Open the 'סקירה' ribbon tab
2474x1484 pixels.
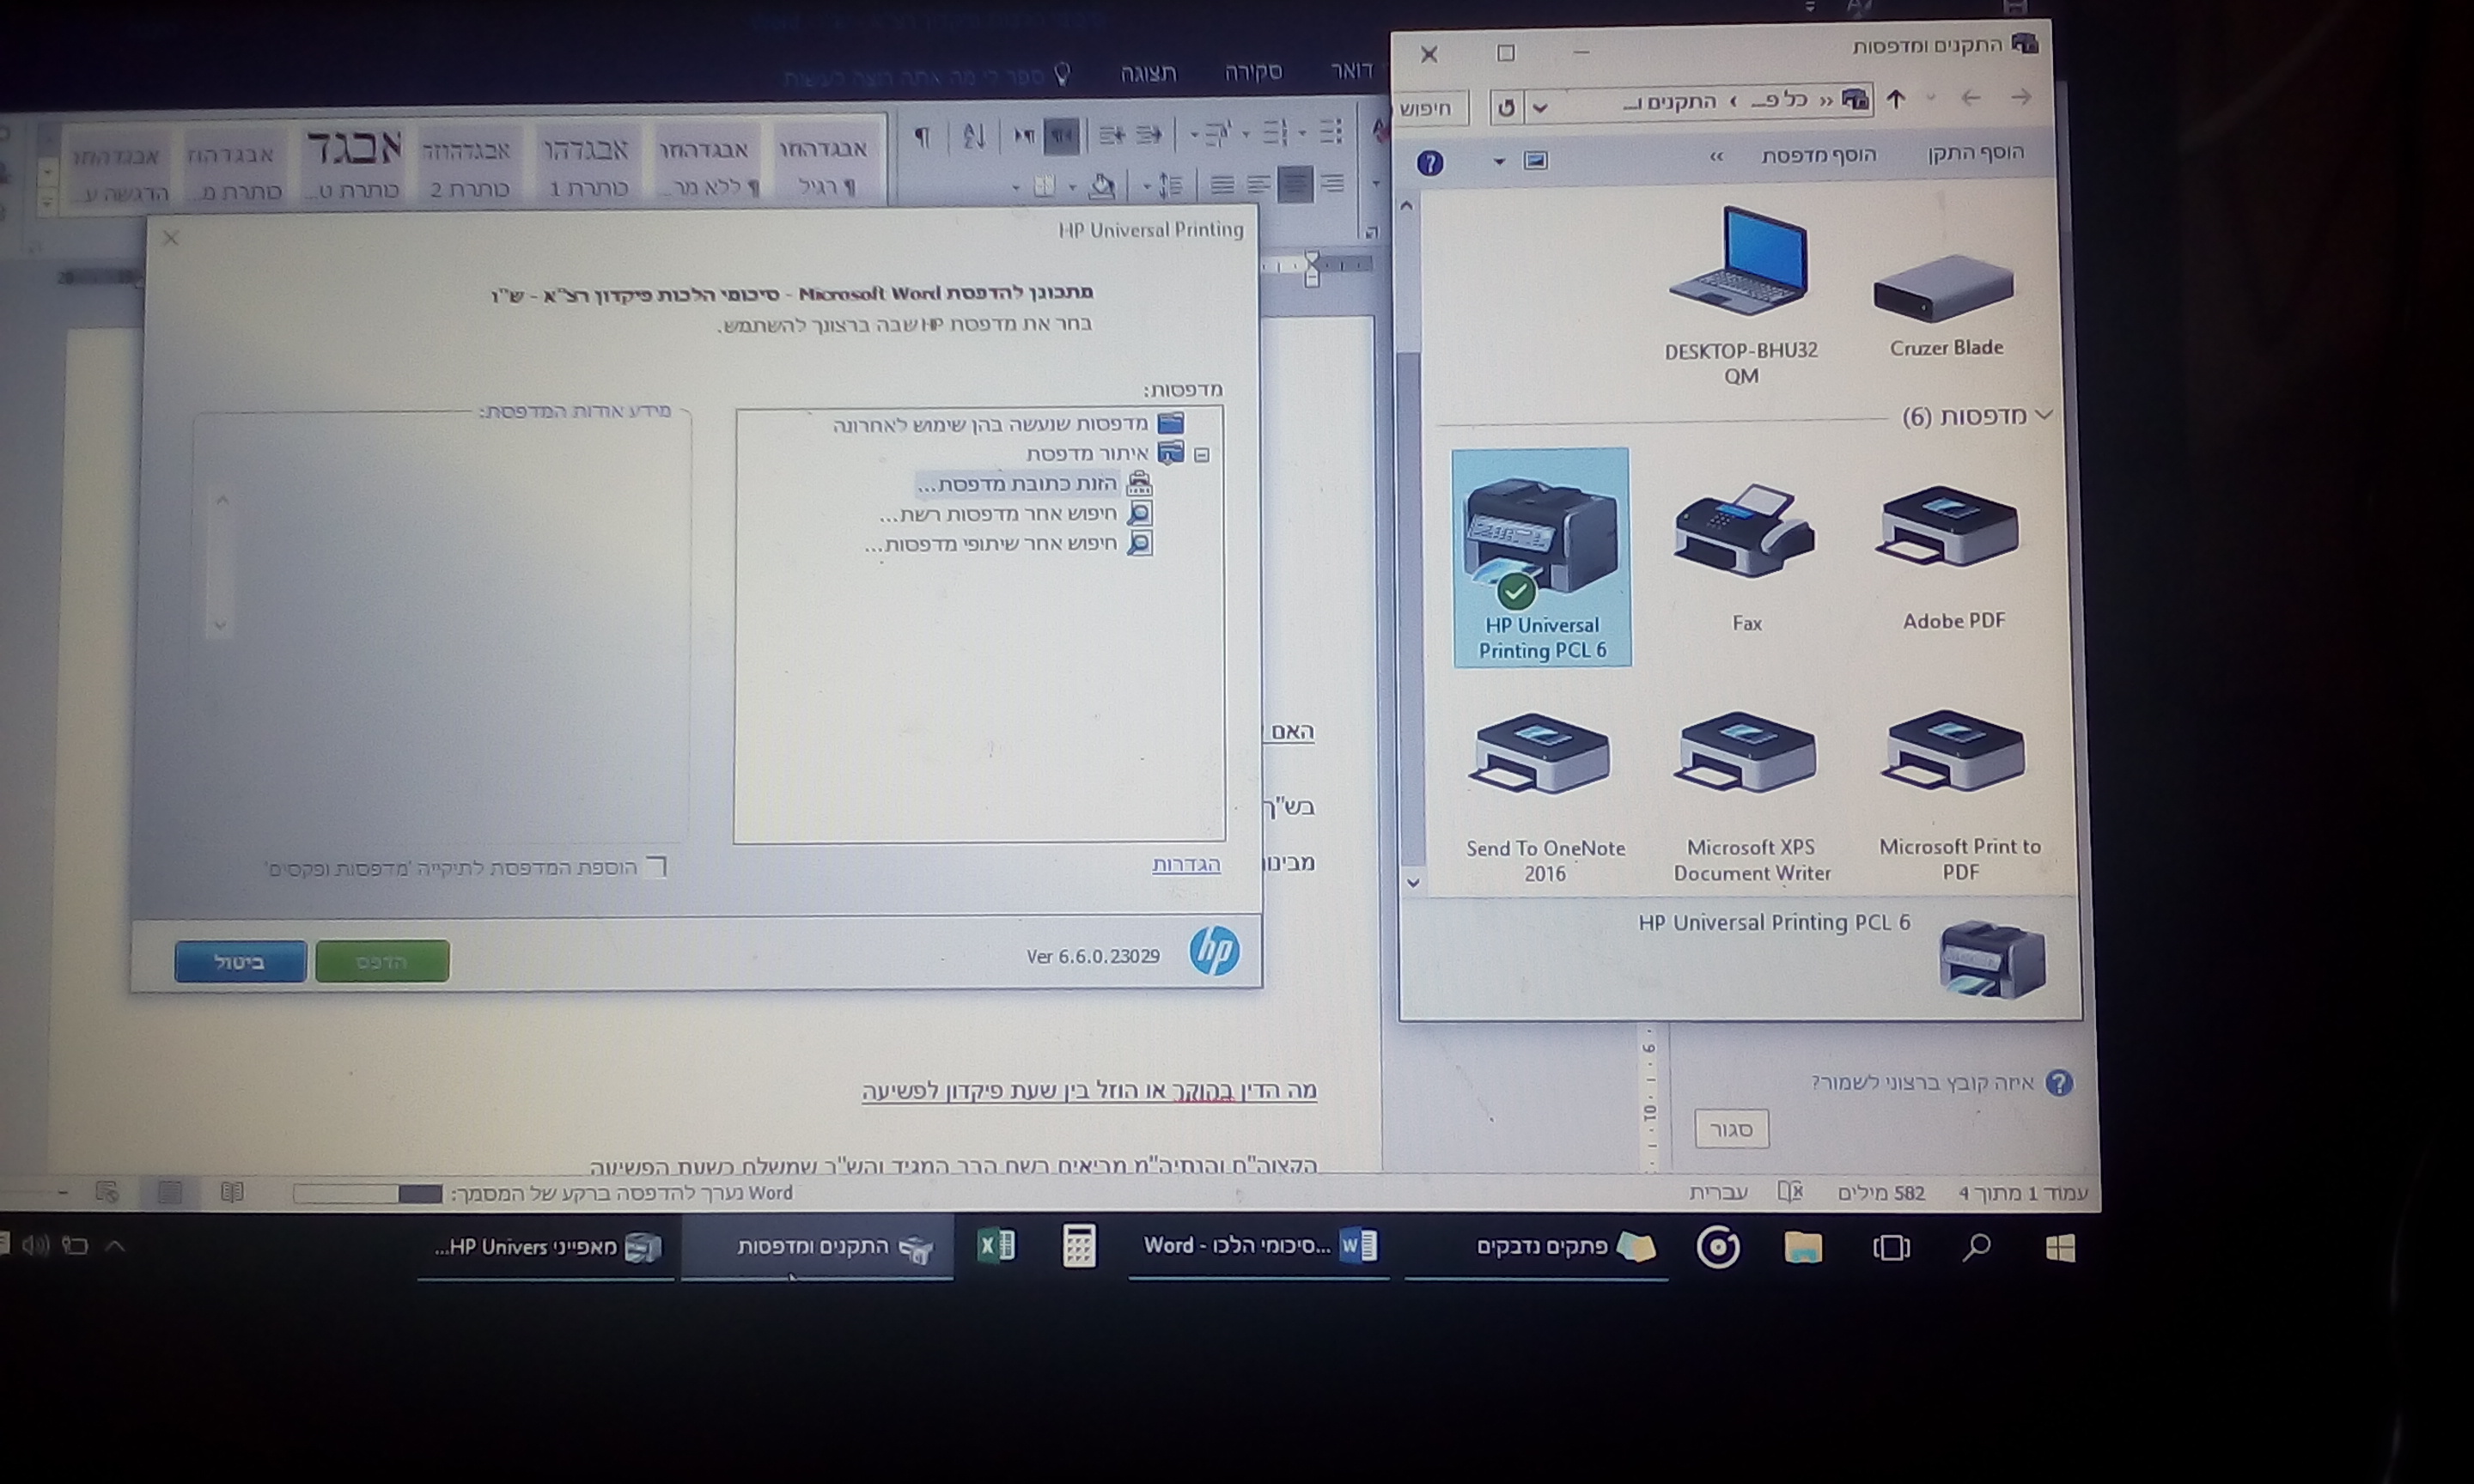1253,72
